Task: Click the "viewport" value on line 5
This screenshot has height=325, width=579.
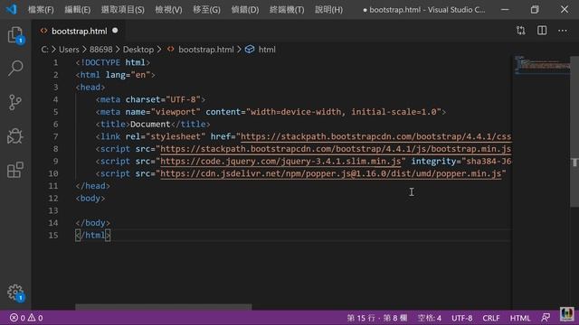Action: click(176, 112)
